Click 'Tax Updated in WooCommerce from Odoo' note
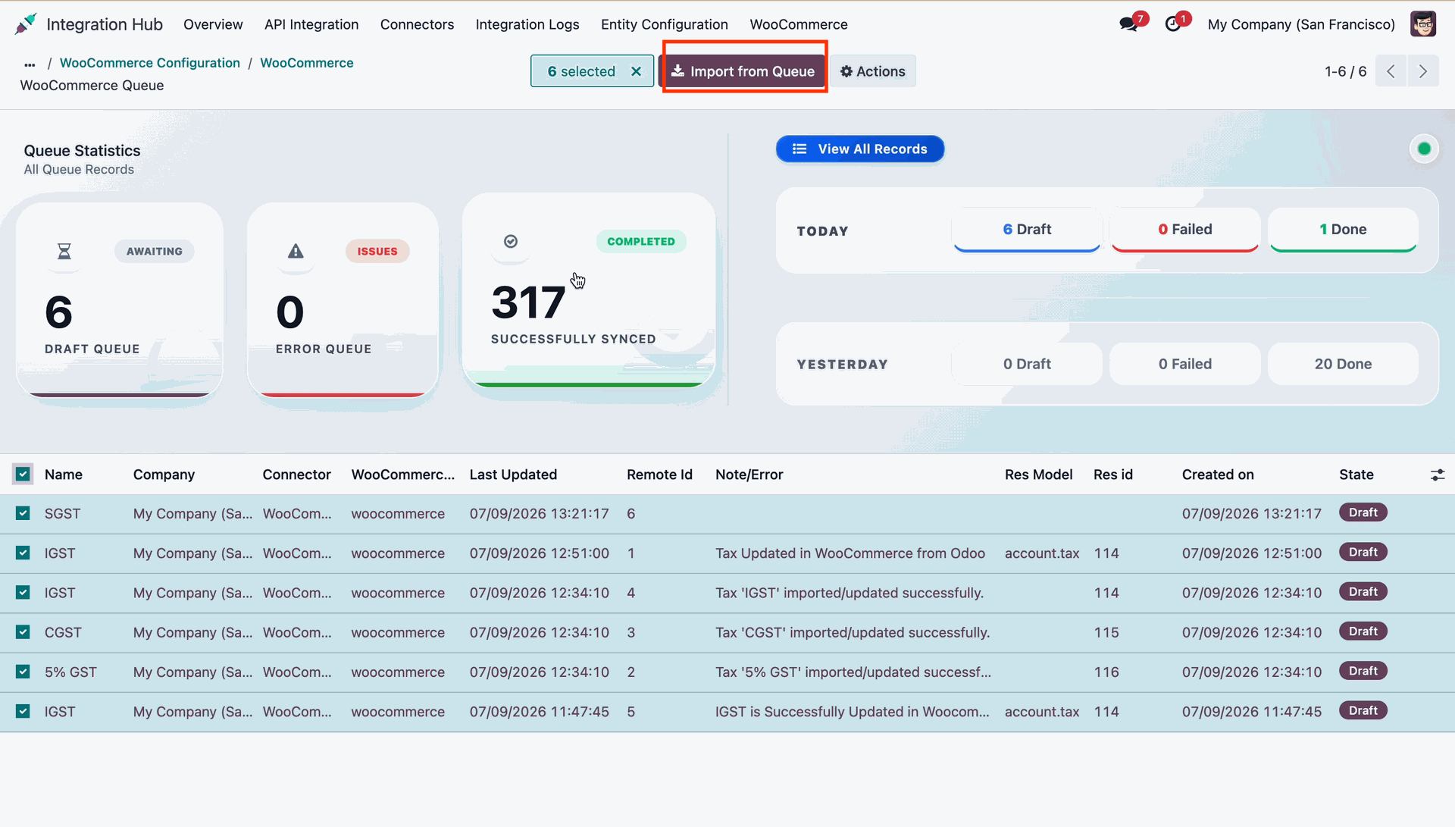This screenshot has height=827, width=1455. click(x=850, y=553)
